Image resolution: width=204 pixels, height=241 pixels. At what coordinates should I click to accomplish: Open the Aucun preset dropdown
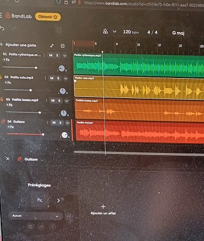pyautogui.click(x=35, y=216)
